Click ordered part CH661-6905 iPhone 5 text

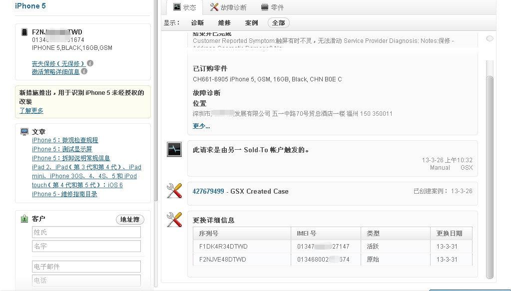pos(267,79)
